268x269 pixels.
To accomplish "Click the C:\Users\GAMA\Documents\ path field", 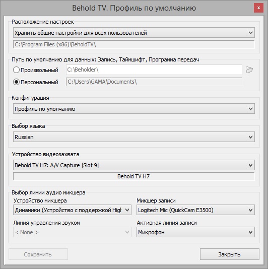I will (x=154, y=82).
